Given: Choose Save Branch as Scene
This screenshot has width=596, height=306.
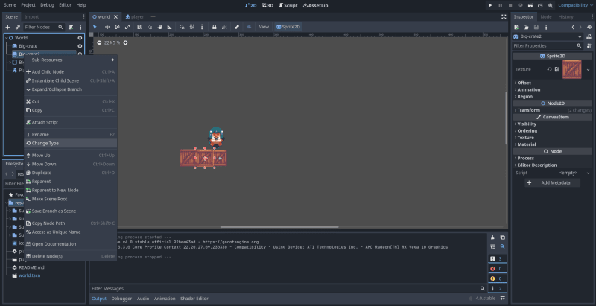Looking at the screenshot, I should tap(70, 211).
